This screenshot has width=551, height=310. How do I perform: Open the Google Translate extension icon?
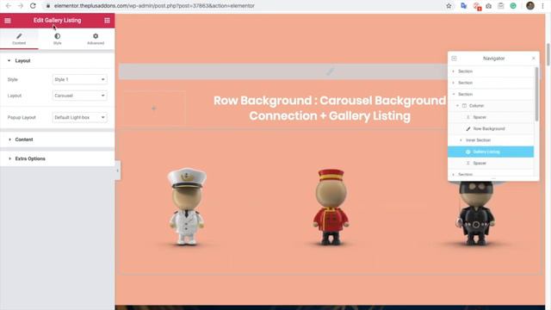point(464,6)
